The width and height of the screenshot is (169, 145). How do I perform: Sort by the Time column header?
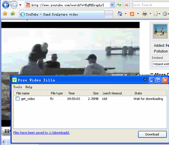coord(74,93)
